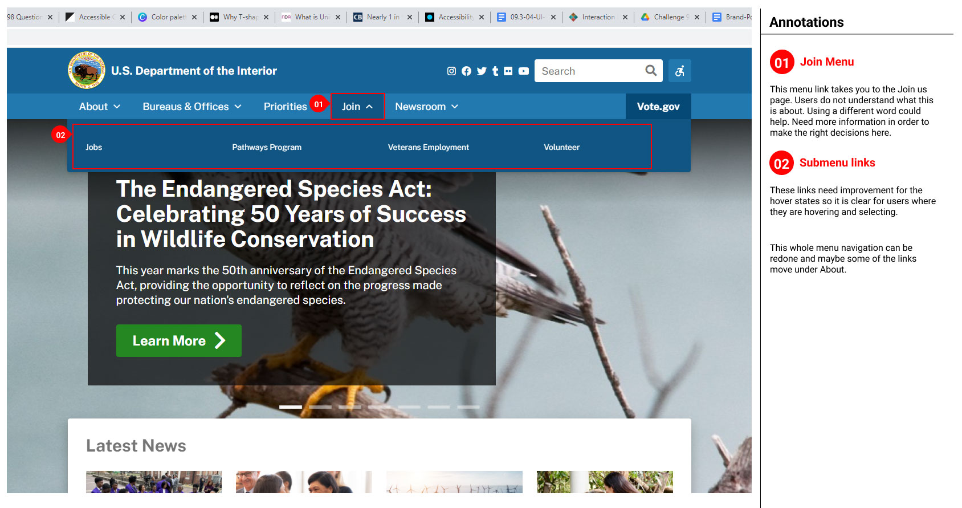Click the magnifying glass search icon
The image size is (962, 508).
click(x=651, y=71)
